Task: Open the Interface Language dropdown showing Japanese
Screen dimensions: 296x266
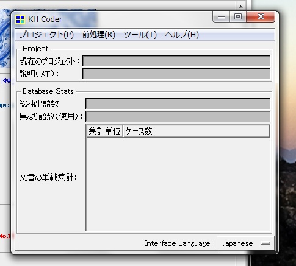Action: (x=245, y=243)
